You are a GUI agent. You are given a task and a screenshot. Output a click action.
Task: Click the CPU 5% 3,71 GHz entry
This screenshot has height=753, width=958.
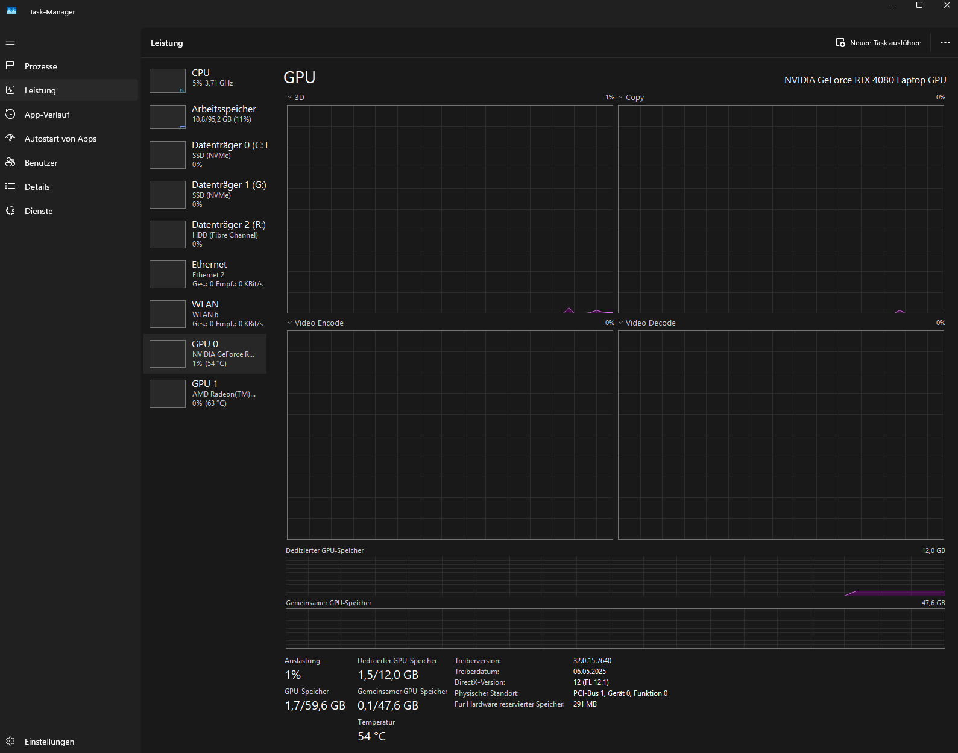(x=205, y=81)
